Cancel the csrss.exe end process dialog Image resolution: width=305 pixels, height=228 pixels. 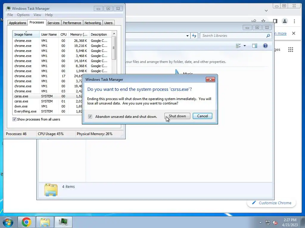(202, 116)
